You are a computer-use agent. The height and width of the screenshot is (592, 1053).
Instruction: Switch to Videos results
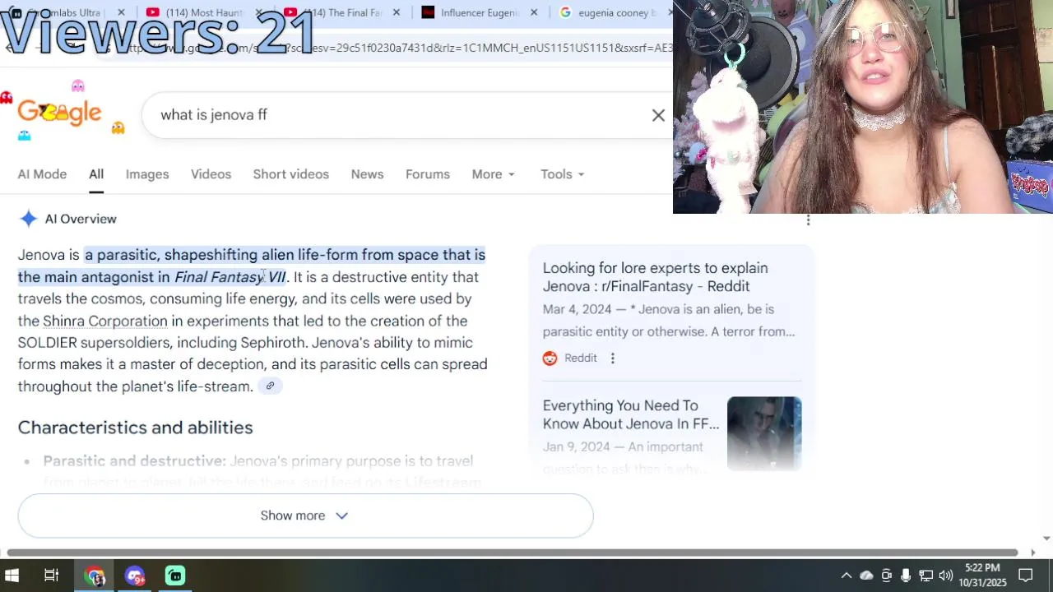pos(211,174)
